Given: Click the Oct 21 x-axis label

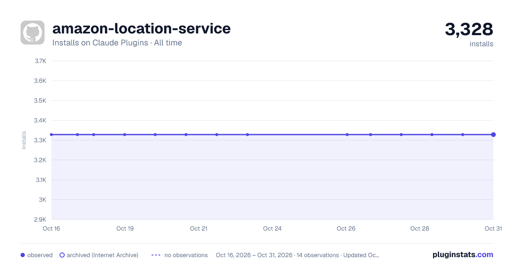Looking at the screenshot, I should (x=199, y=228).
